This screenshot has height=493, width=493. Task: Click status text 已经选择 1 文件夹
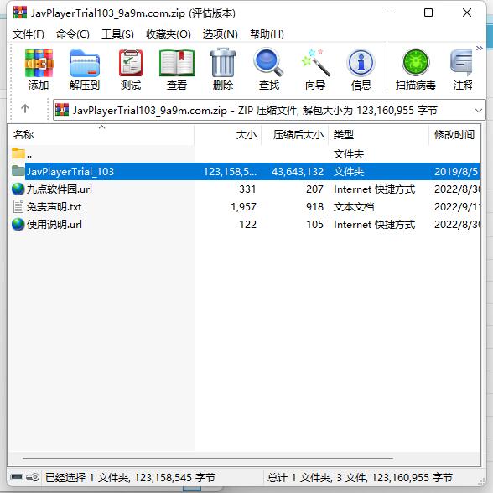click(x=87, y=478)
